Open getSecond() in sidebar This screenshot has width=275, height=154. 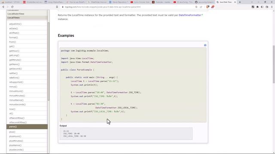point(15,68)
